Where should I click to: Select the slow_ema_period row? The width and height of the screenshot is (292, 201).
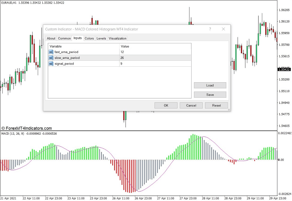tap(90, 58)
